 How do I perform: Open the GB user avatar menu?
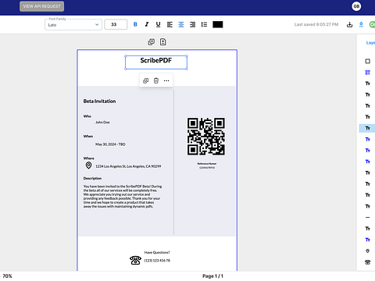[356, 6]
